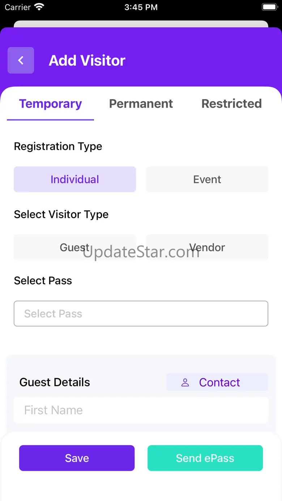Image resolution: width=282 pixels, height=501 pixels.
Task: Tap the Carrier text in status bar
Action: pyautogui.click(x=18, y=7)
